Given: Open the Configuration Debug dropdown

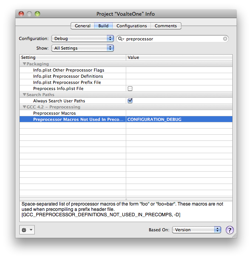Looking at the screenshot, I should click(83, 38).
